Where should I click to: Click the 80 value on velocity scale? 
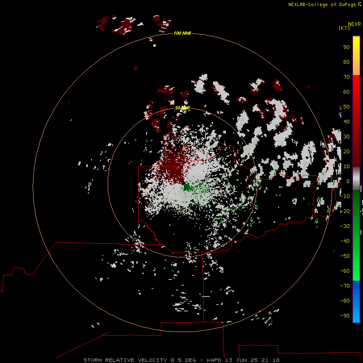pos(346,62)
